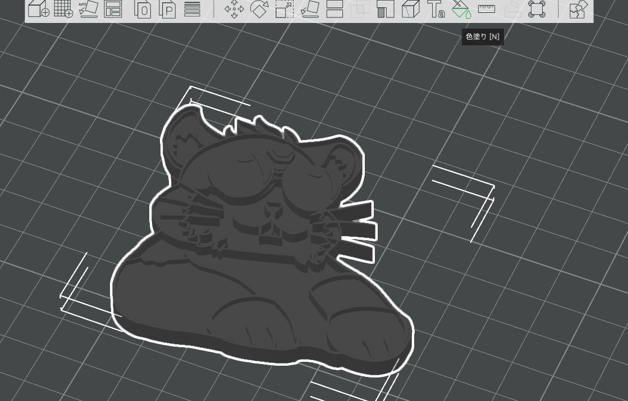Split to objects using the O icon

click(143, 9)
